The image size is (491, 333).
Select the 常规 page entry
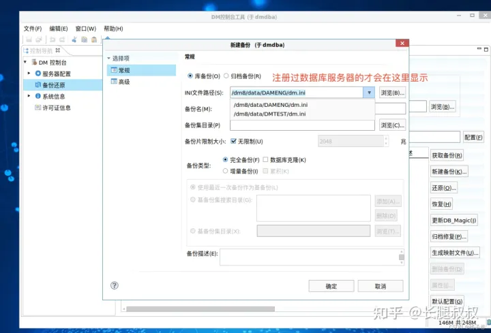tap(141, 70)
